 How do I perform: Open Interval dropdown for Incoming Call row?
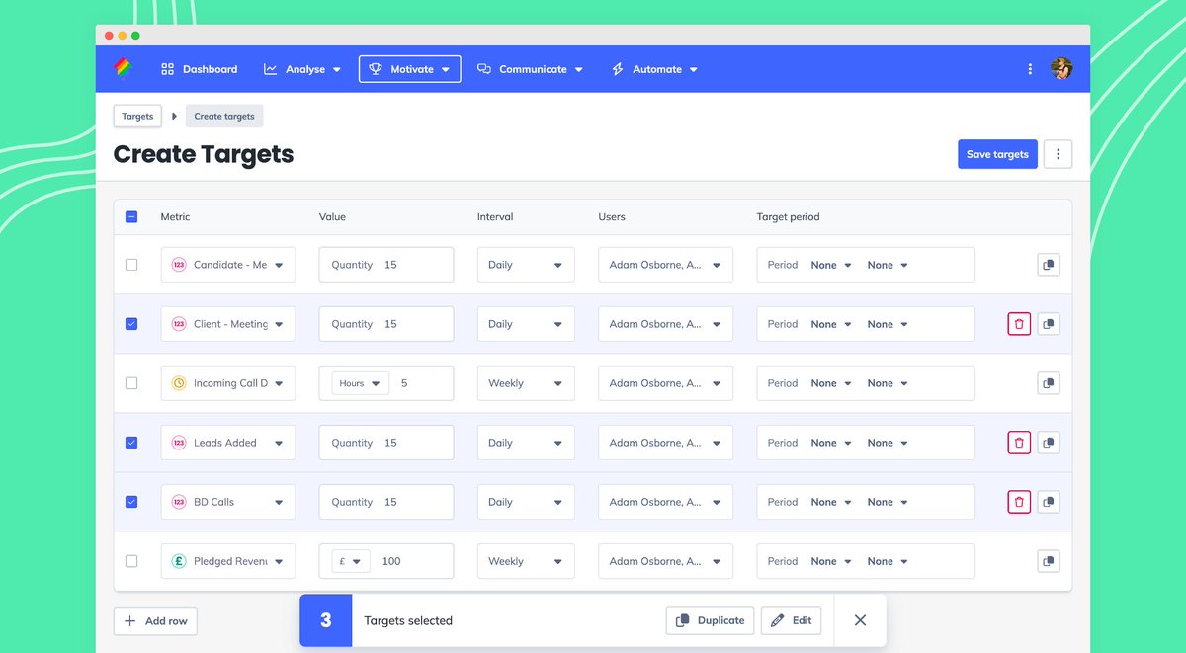tap(526, 383)
